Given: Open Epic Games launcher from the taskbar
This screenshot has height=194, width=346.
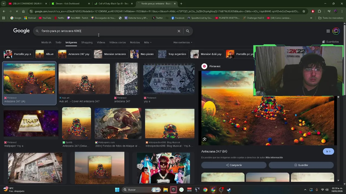Looking at the screenshot, I should [x=174, y=190].
